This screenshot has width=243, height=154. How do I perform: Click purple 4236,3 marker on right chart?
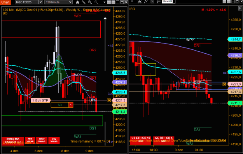(x=235, y=55)
